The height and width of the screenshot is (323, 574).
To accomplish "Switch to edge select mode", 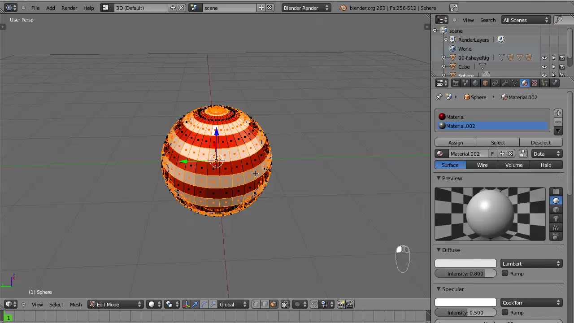I will pos(265,305).
